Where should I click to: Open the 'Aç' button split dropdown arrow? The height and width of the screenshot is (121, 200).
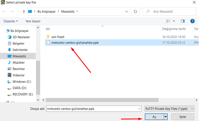pos(166,117)
